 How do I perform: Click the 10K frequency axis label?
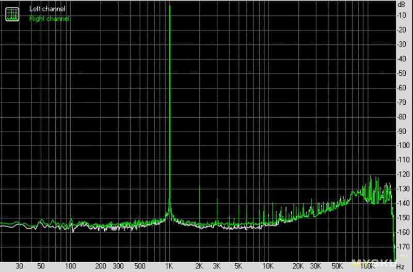[268, 266]
